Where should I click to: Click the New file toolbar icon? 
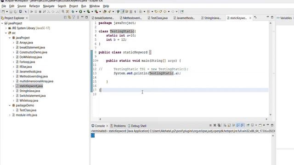3,11
